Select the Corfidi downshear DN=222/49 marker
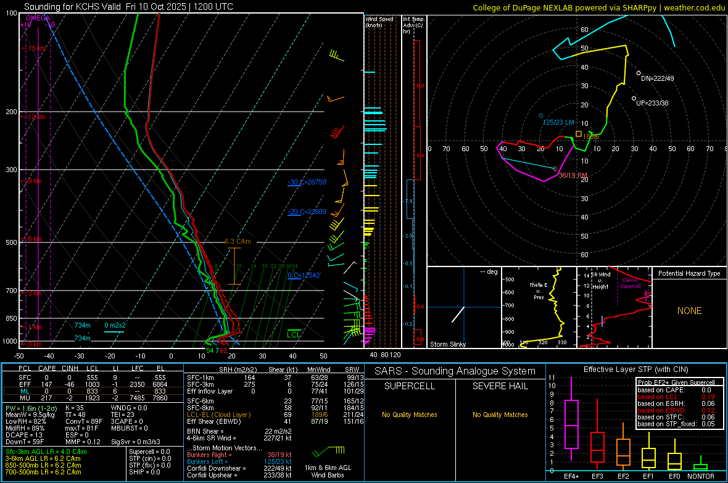The image size is (728, 483). pyautogui.click(x=639, y=73)
